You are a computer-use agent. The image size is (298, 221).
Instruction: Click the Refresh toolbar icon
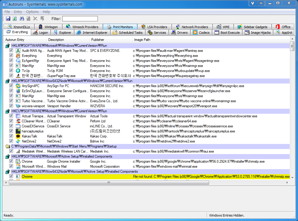(15, 18)
